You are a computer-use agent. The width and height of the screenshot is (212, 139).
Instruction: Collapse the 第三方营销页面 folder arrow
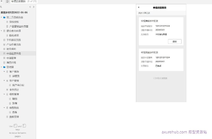click(1, 17)
